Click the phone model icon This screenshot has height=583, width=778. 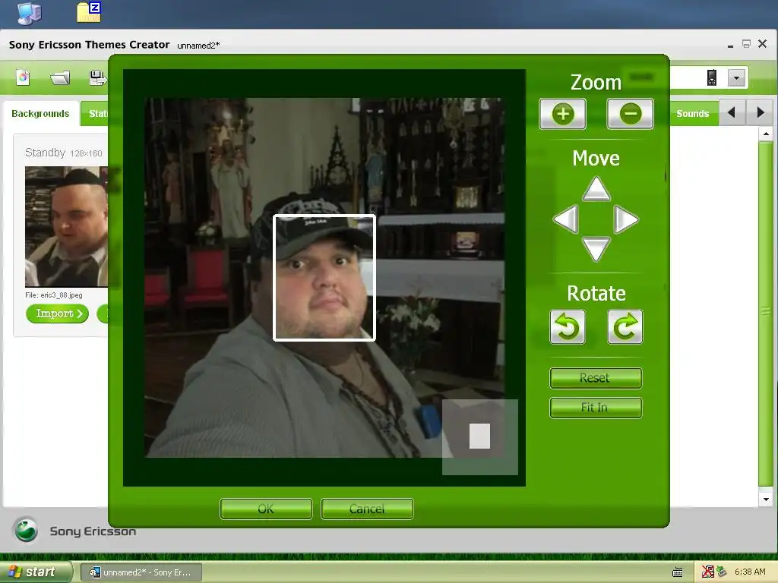point(711,78)
